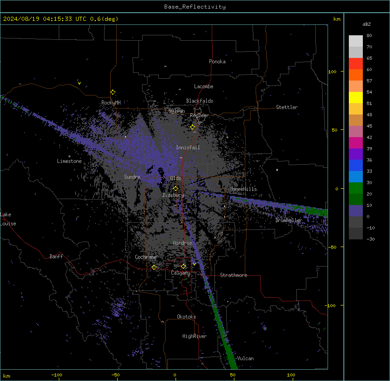Click the yellow V marker northeast of Calgary
Image resolution: width=390 pixels, height=381 pixels.
[194, 264]
